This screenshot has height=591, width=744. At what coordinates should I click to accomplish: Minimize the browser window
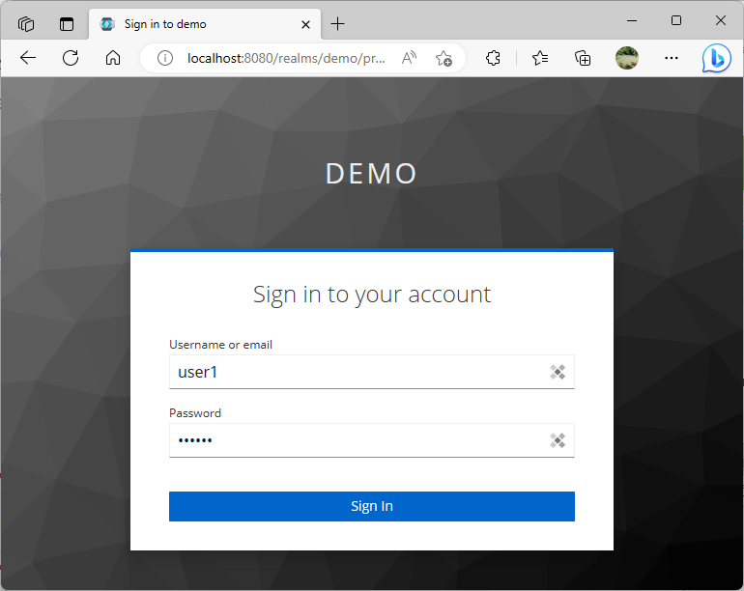coord(632,21)
